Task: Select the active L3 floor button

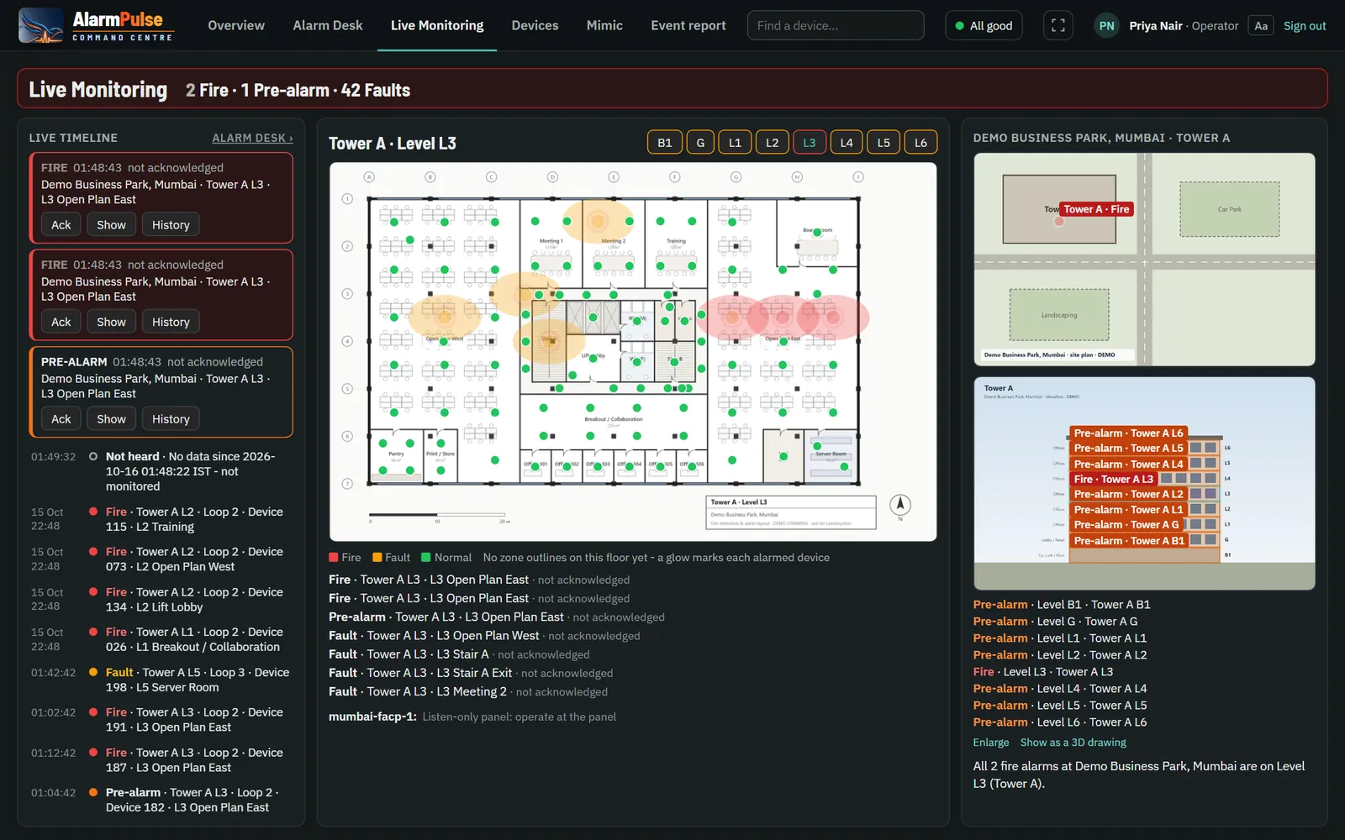Action: [809, 143]
